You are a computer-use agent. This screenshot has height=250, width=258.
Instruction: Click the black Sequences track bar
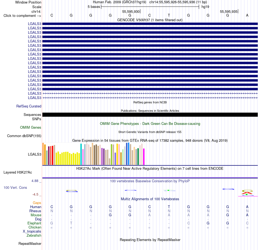click(x=150, y=115)
